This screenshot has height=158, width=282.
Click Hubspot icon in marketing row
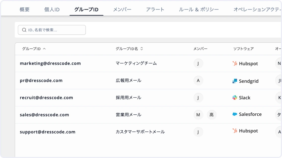235,63
